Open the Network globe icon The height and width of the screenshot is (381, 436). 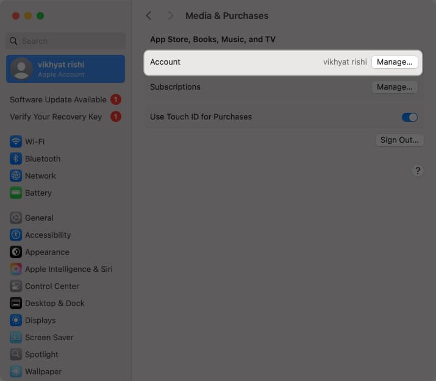point(16,176)
